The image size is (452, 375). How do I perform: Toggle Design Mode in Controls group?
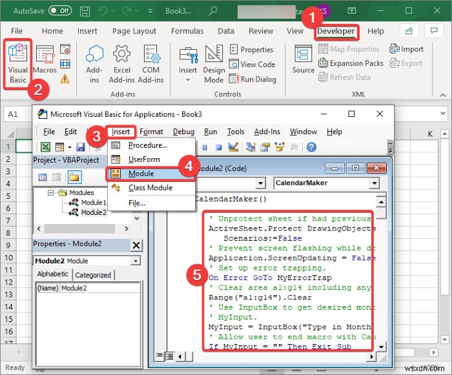pos(214,64)
